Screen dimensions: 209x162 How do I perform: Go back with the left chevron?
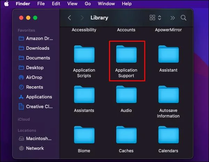[69, 18]
